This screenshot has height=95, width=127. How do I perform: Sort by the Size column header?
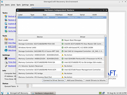(x=48, y=15)
